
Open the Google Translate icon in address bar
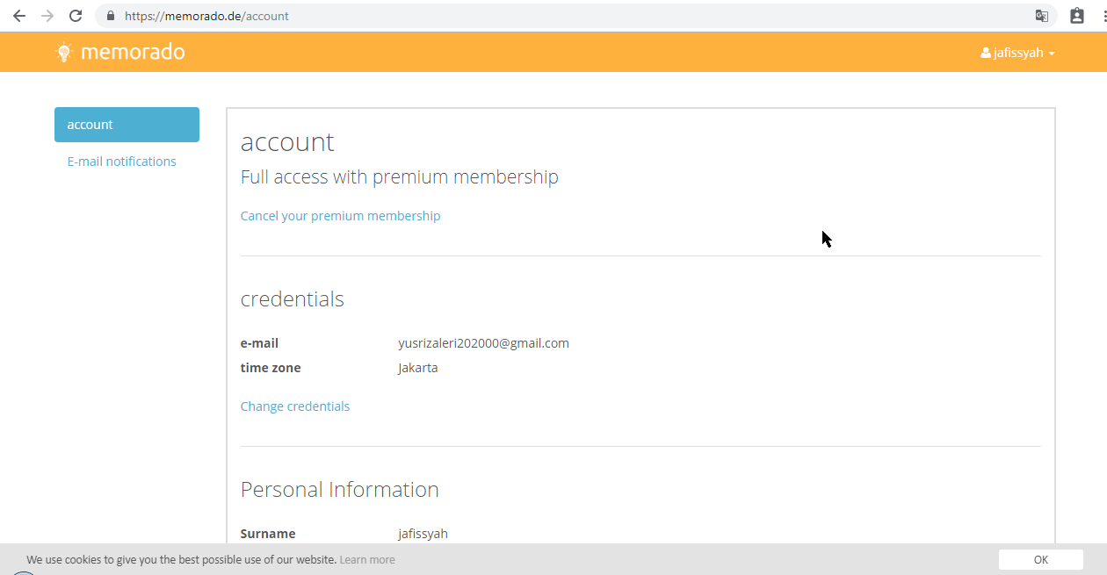pos(1042,16)
